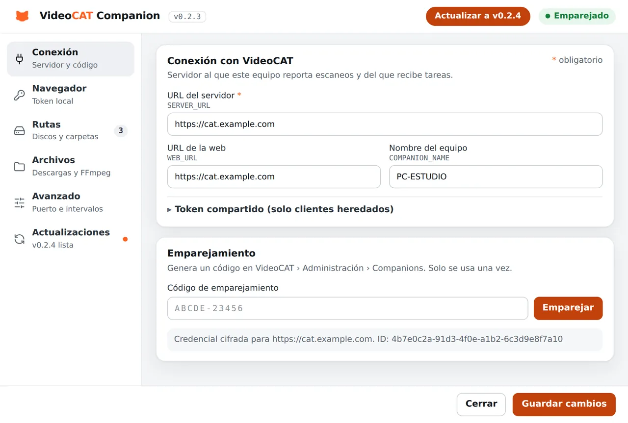Click the sliders icon beside Avanzado
The width and height of the screenshot is (628, 423).
[20, 203]
